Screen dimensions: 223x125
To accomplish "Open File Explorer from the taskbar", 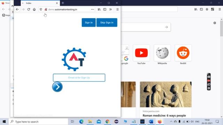I will click(x=90, y=122).
